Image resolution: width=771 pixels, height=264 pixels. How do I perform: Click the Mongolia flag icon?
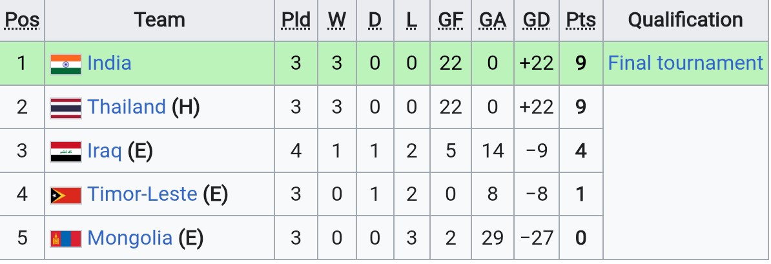click(66, 239)
